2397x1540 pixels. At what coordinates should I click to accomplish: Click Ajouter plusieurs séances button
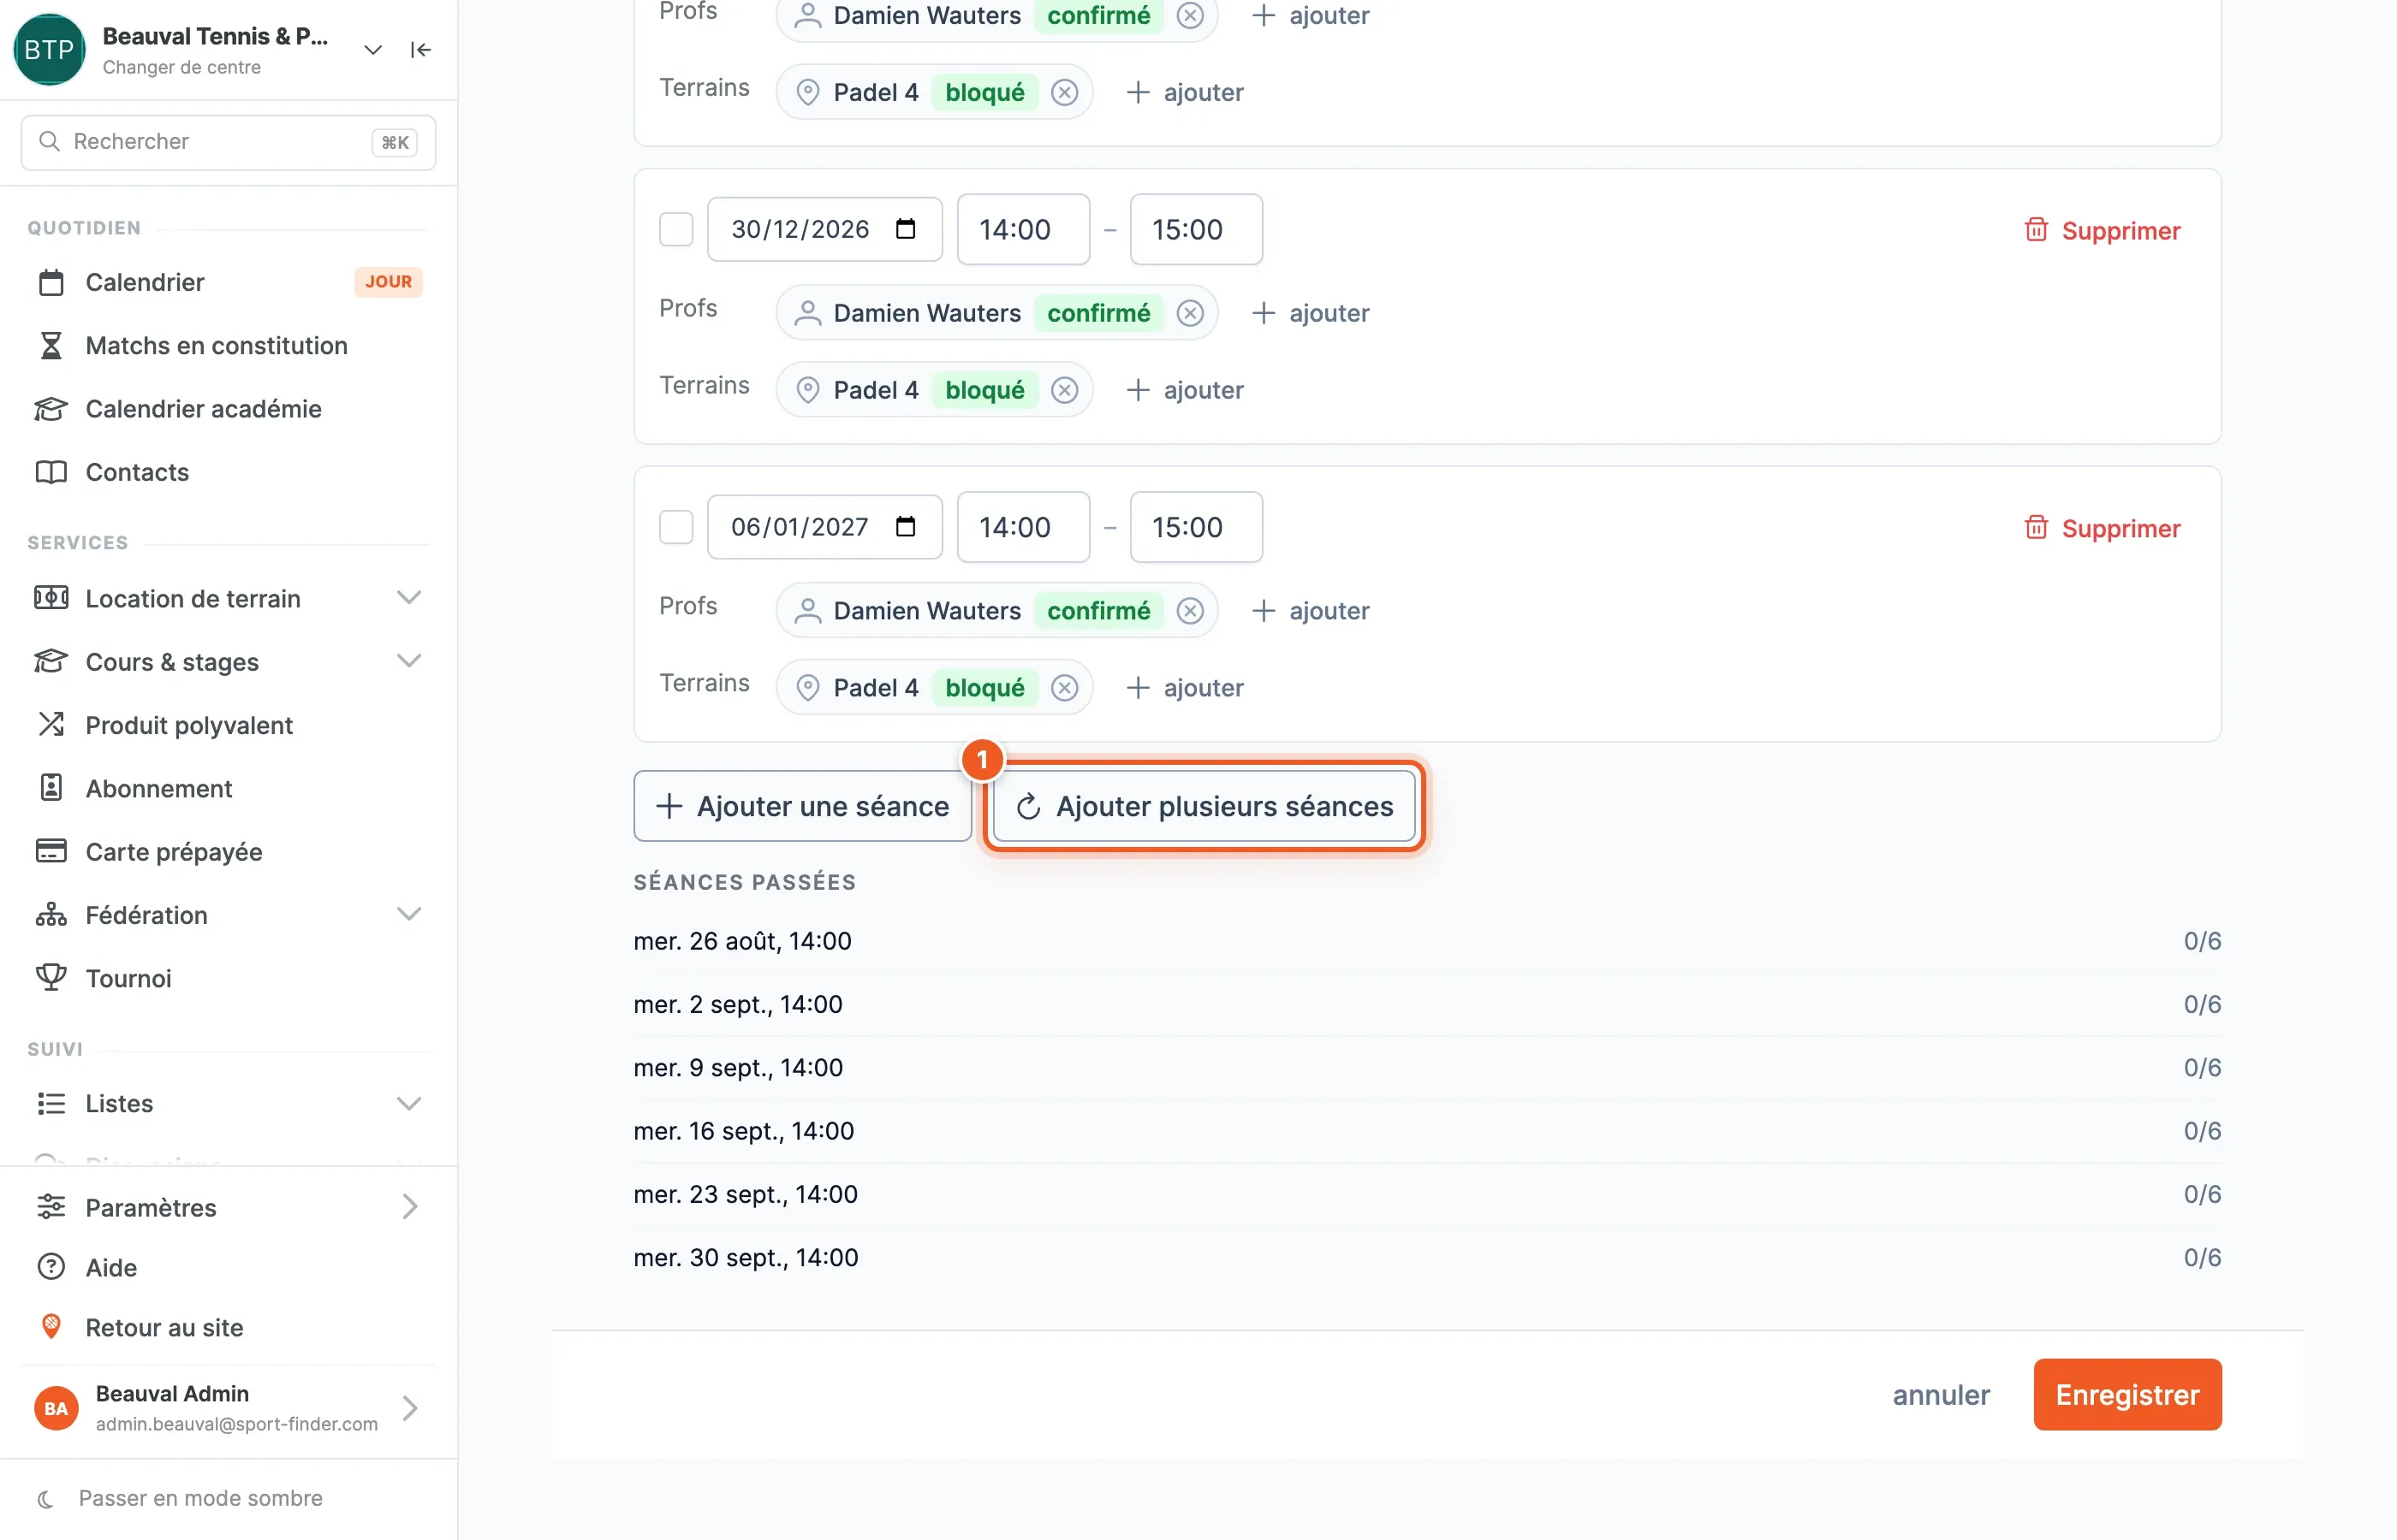(x=1204, y=806)
